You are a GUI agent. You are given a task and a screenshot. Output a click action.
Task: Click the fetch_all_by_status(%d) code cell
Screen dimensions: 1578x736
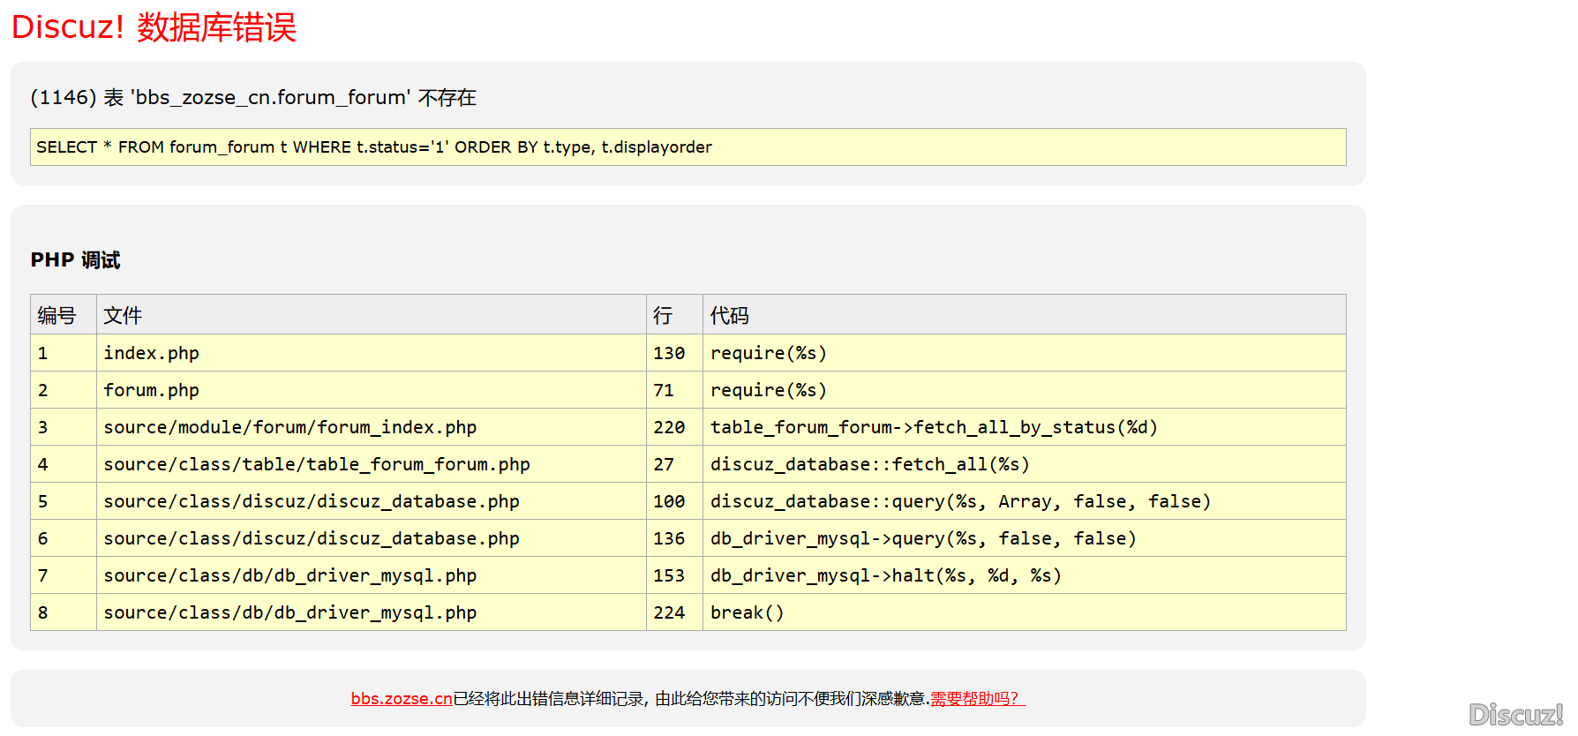(933, 427)
